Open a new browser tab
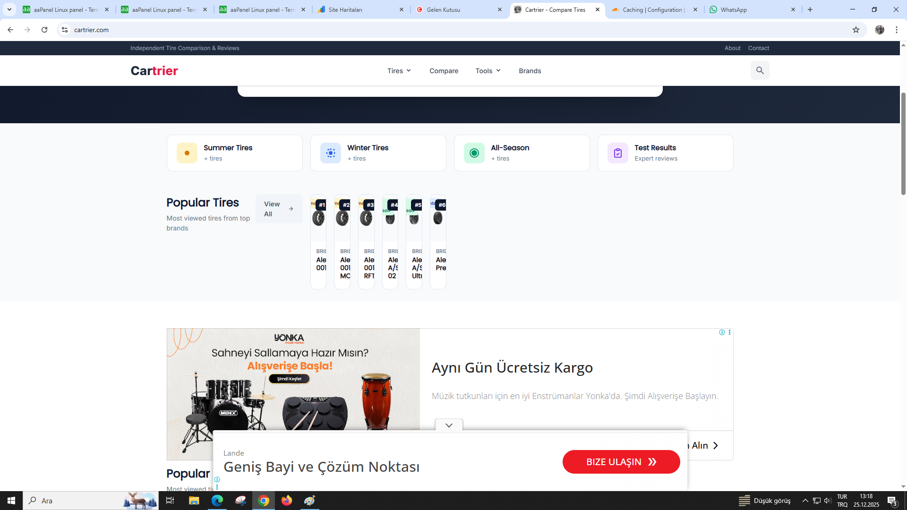This screenshot has width=907, height=510. pyautogui.click(x=810, y=9)
